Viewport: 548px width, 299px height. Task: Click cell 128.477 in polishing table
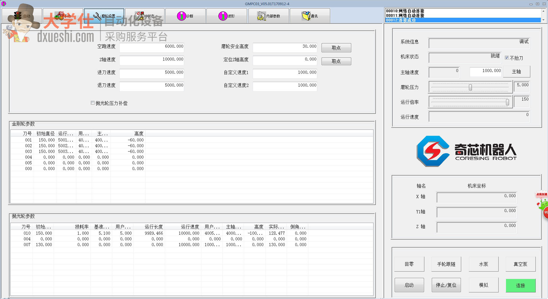tap(277, 233)
